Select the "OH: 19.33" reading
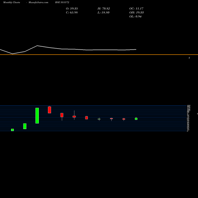 (x=136, y=13)
